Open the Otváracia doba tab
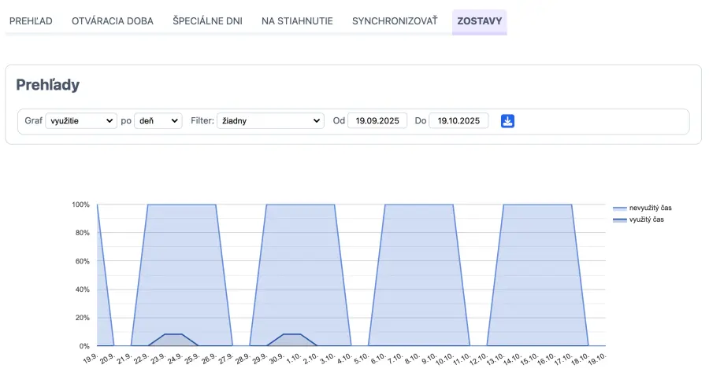Screen dimensions: 709x387 click(113, 20)
